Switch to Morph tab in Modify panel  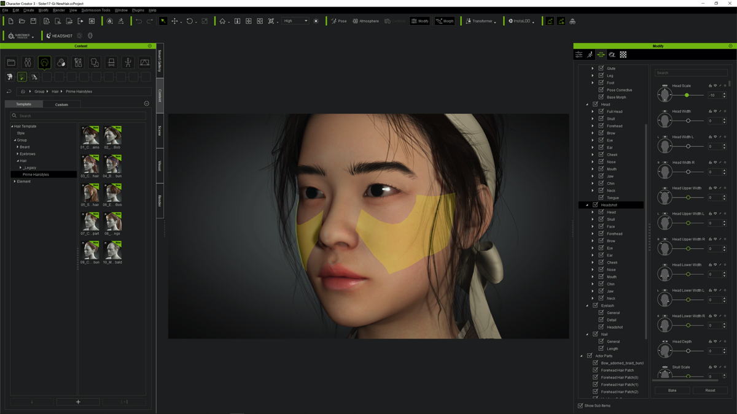click(x=601, y=55)
